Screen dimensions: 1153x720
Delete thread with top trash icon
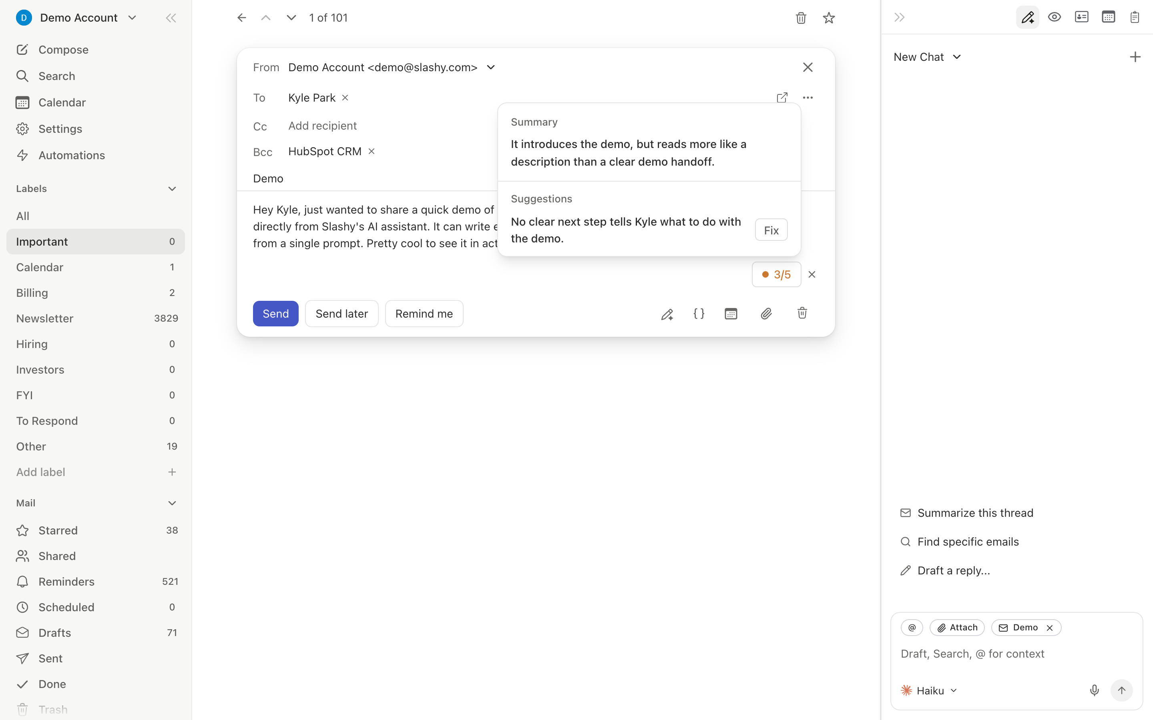(801, 18)
